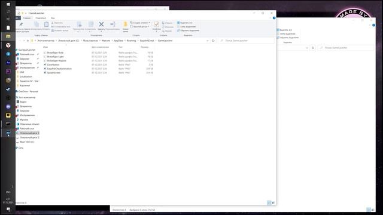Collapse the ribbon using the chevron
This screenshot has width=383, height=215.
[x=270, y=18]
